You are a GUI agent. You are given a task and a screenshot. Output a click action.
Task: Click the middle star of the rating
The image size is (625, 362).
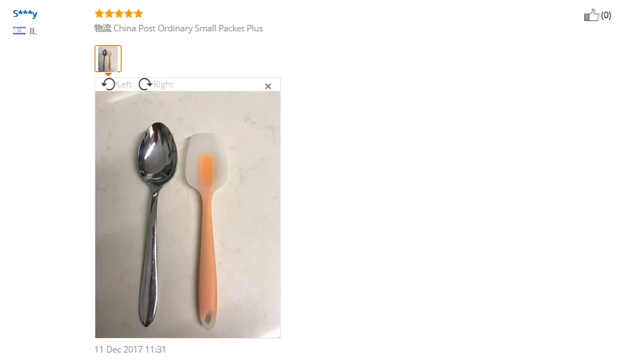coord(119,14)
